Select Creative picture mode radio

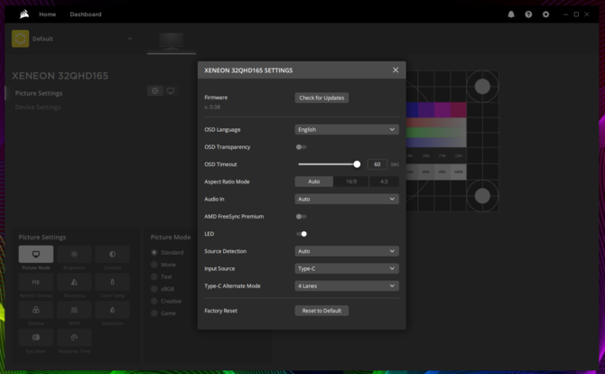point(154,301)
